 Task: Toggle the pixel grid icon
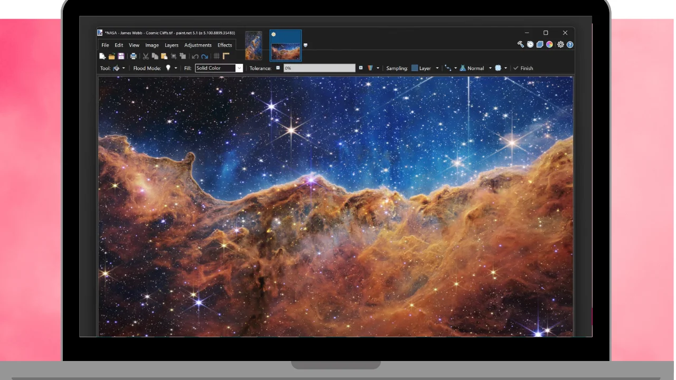point(217,56)
